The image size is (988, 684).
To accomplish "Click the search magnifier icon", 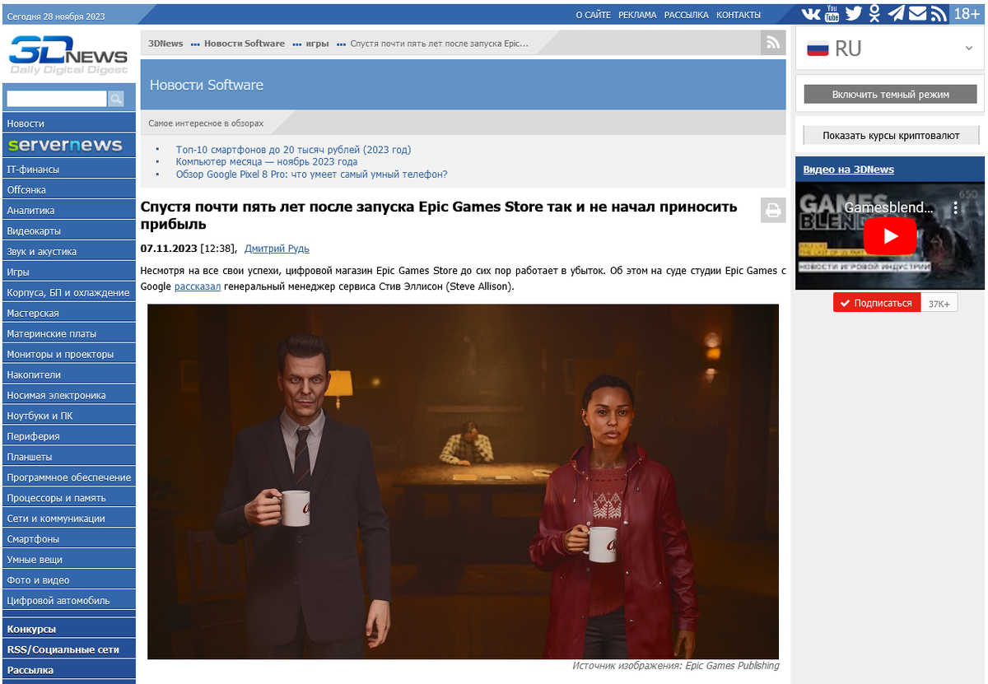I will tap(116, 99).
